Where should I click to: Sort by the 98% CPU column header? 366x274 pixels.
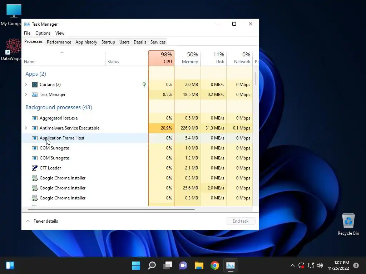click(161, 58)
